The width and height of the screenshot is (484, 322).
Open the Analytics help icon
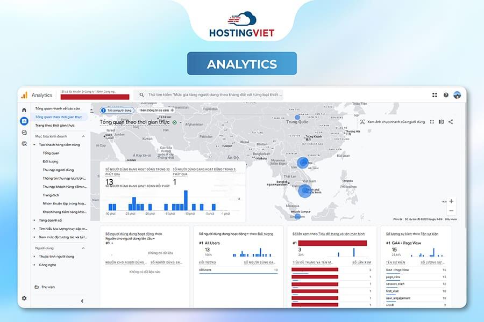(x=446, y=94)
